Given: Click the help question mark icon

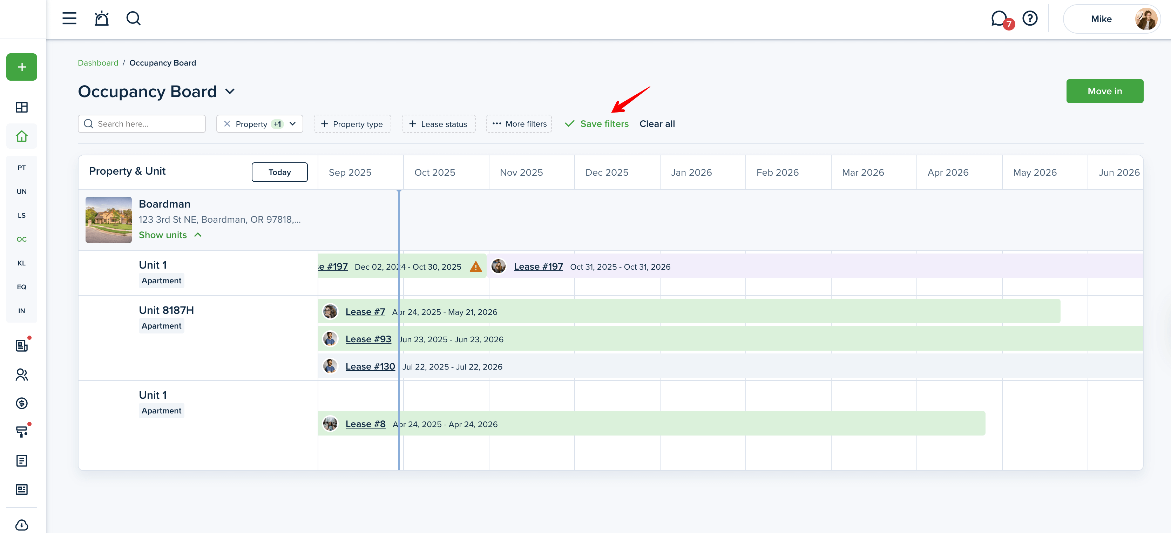Looking at the screenshot, I should point(1030,19).
